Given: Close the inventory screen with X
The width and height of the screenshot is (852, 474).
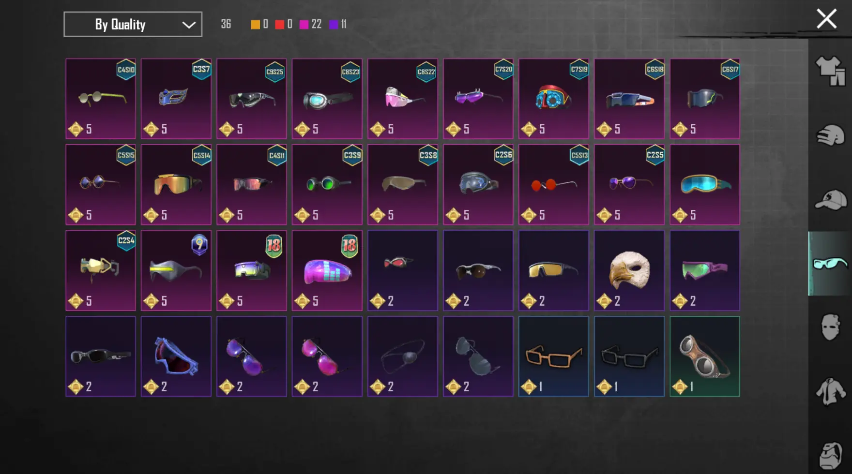Looking at the screenshot, I should coord(826,19).
